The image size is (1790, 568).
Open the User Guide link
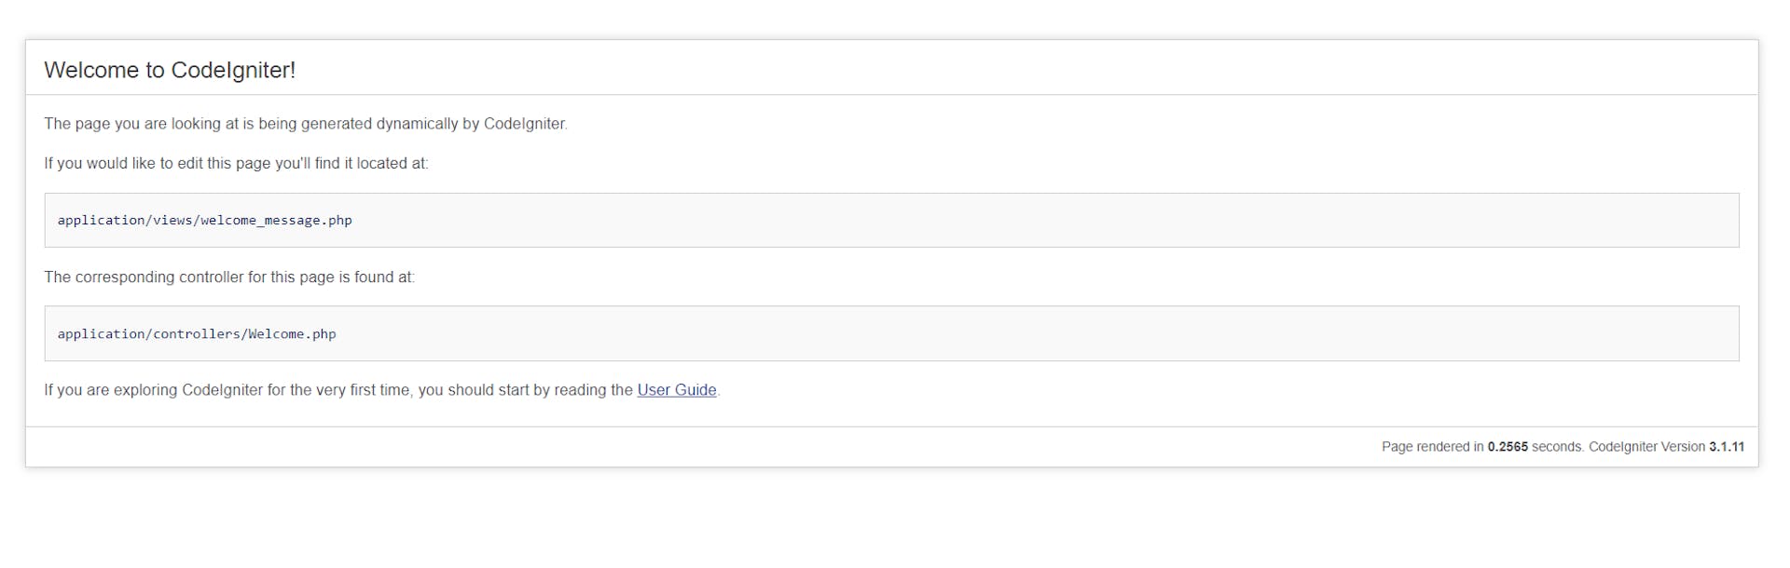pos(676,390)
